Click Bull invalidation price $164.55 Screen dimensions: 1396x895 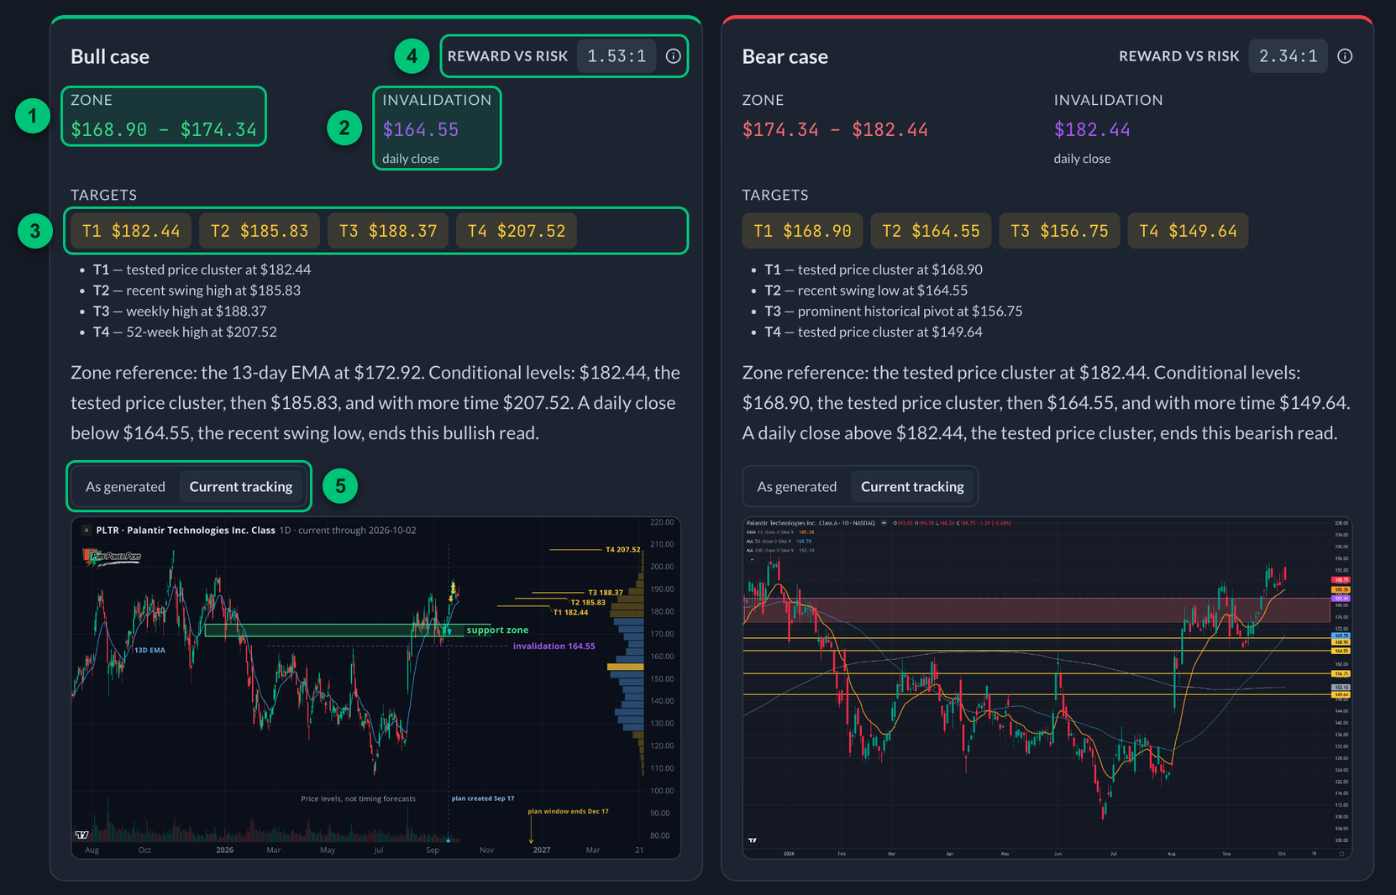click(421, 130)
